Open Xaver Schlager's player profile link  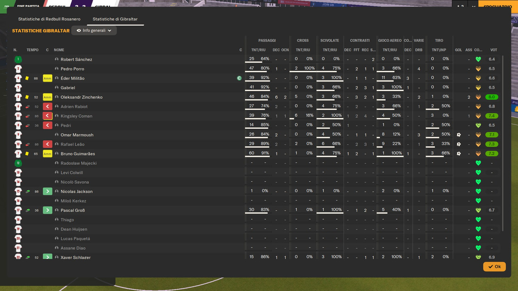(76, 257)
